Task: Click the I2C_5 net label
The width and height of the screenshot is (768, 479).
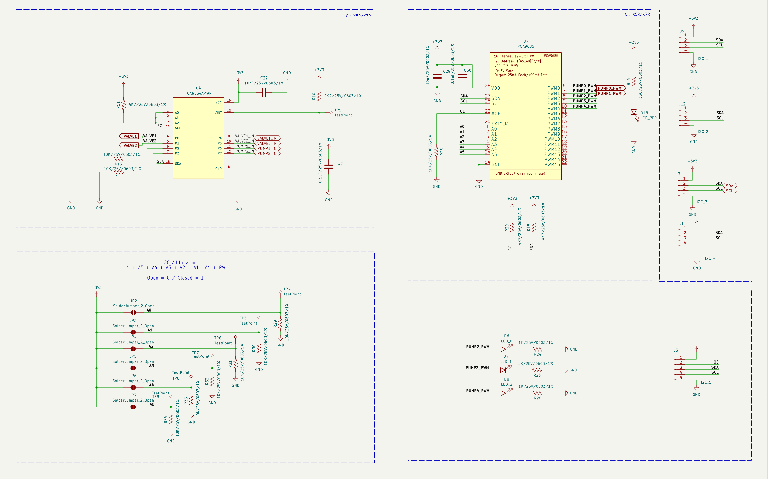Action: pyautogui.click(x=706, y=382)
